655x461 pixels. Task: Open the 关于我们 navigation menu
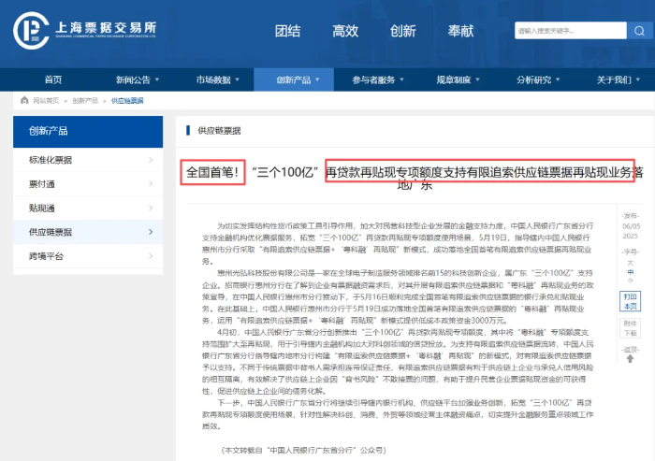(614, 79)
